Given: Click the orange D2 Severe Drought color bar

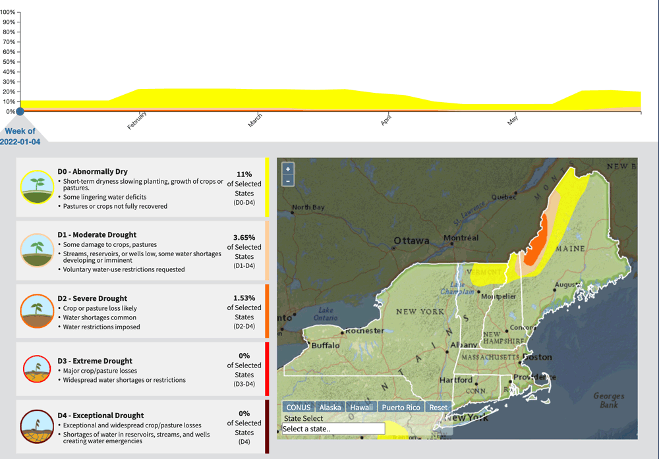Looking at the screenshot, I should point(267,311).
